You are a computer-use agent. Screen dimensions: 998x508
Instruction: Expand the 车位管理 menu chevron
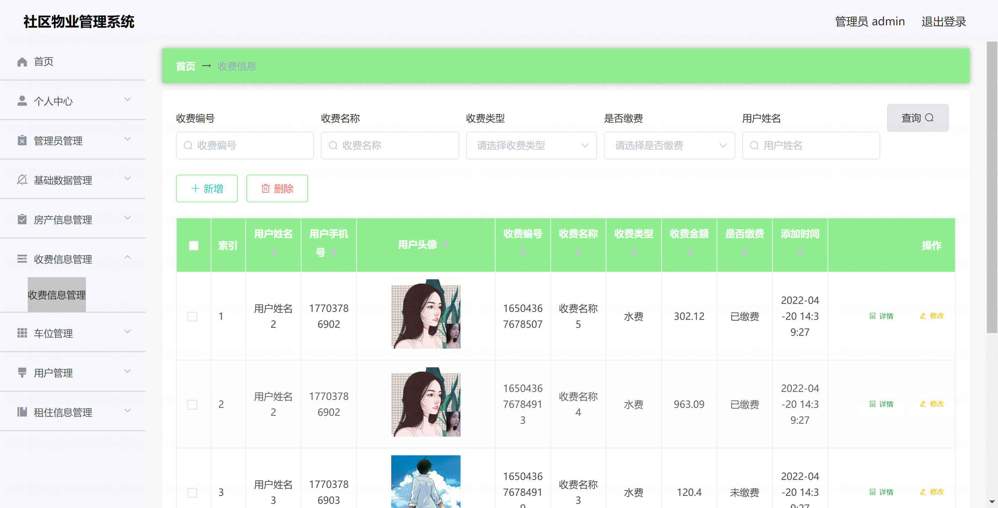click(x=128, y=332)
